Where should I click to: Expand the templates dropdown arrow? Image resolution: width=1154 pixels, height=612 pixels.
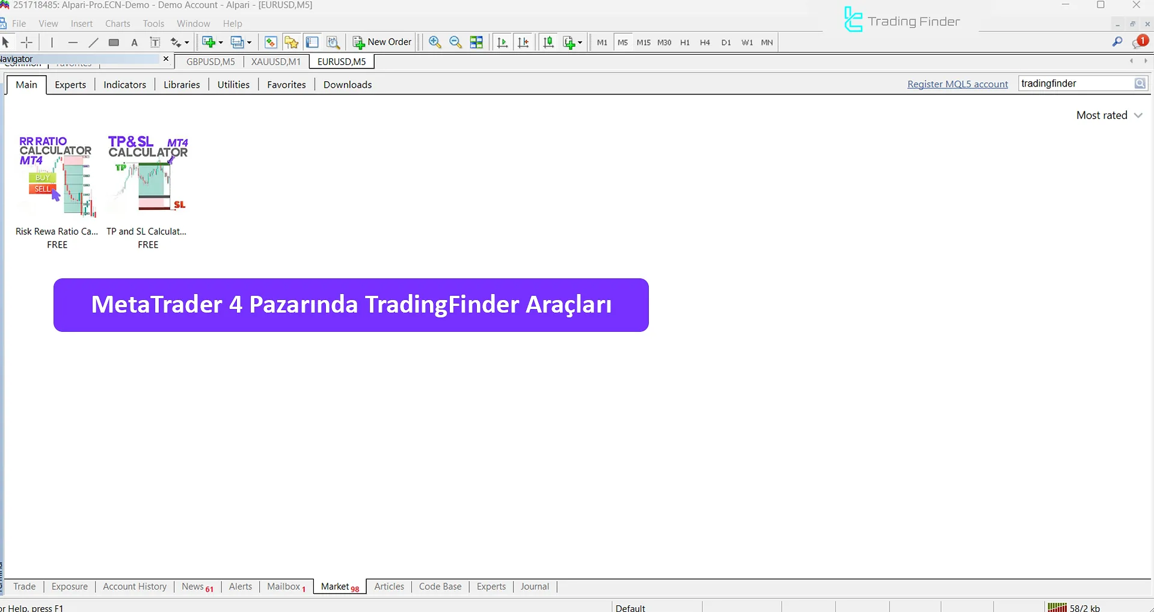pos(580,43)
